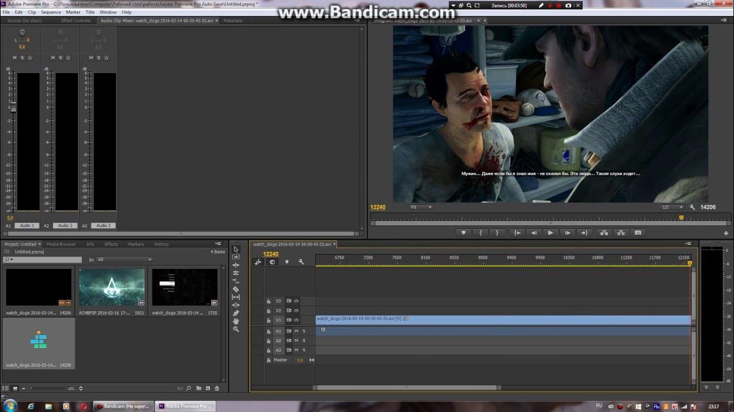The image size is (734, 412).
Task: Click New Bin folder icon in Project panel
Action: (198, 389)
